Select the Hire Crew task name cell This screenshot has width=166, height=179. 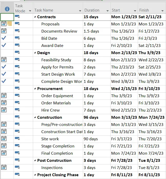pos(51,110)
